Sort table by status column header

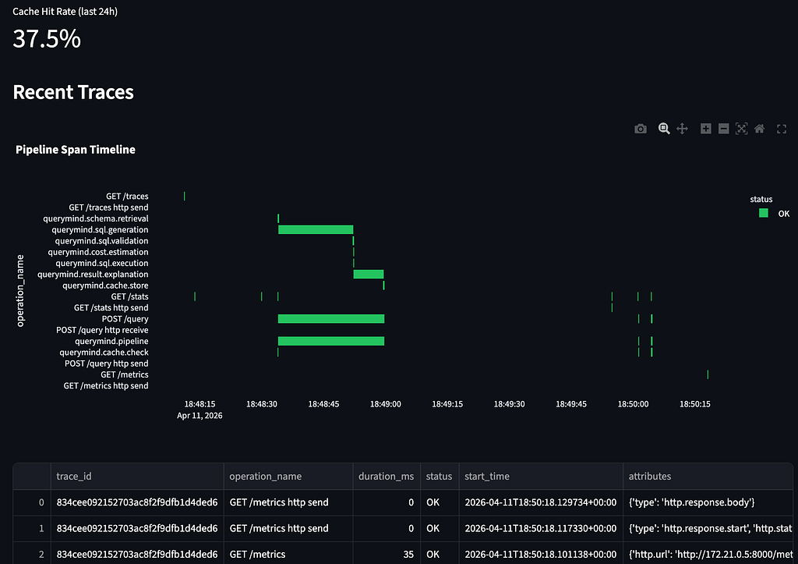[440, 477]
